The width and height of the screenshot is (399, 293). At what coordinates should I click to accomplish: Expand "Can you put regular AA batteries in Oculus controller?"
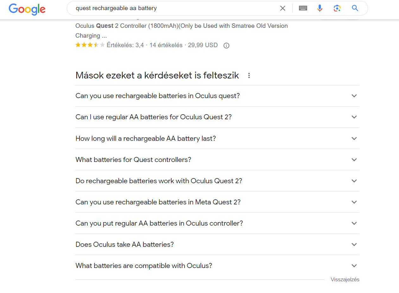pyautogui.click(x=217, y=223)
